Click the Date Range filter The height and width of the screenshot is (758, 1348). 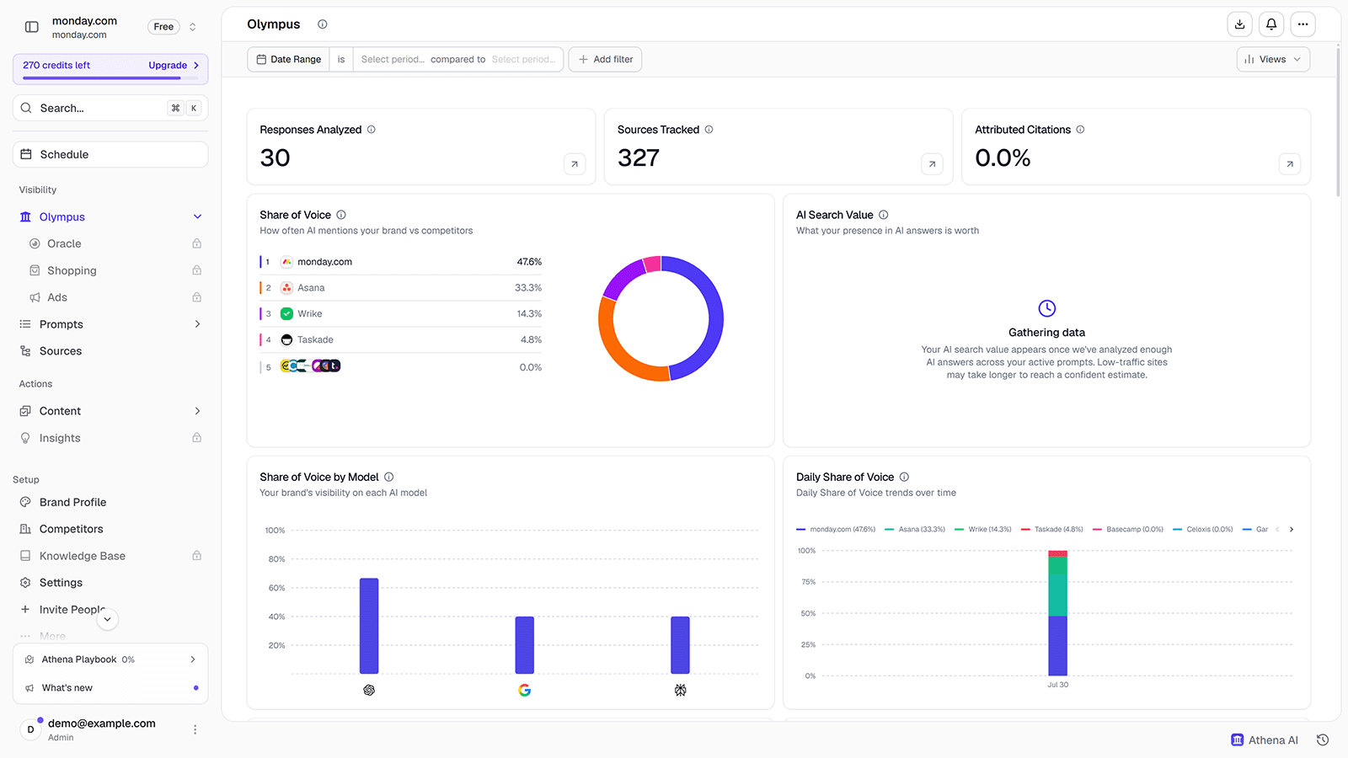click(x=288, y=59)
